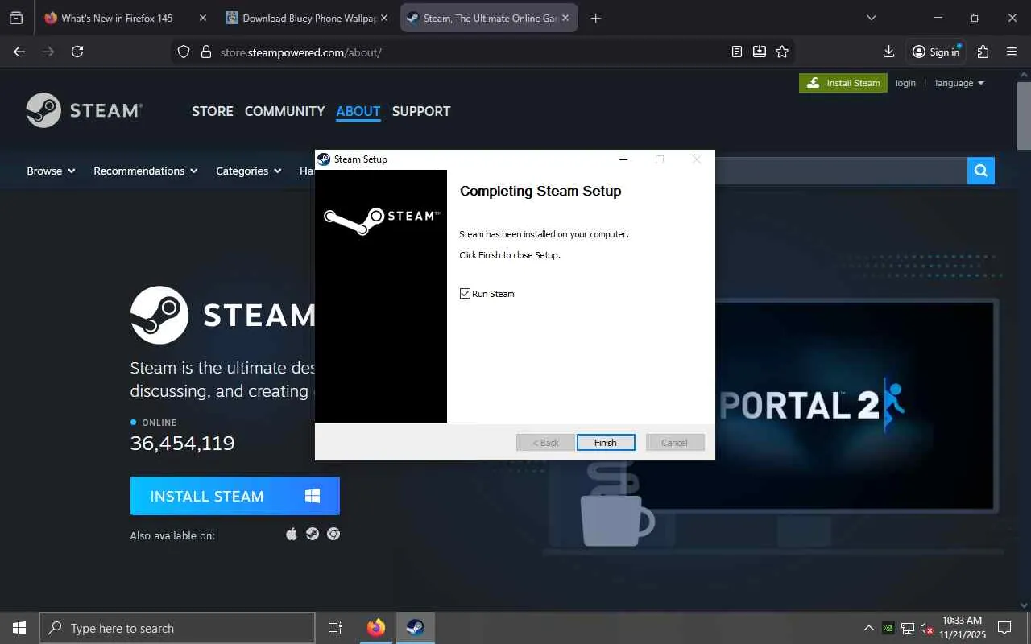This screenshot has width=1031, height=644.
Task: Click the NVIDIA tray icon
Action: (x=888, y=628)
